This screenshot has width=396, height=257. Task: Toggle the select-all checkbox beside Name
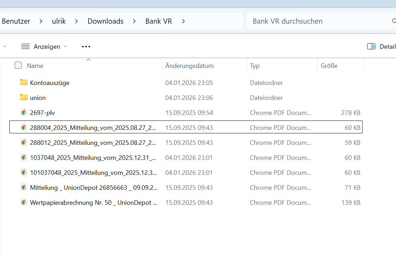[18, 65]
